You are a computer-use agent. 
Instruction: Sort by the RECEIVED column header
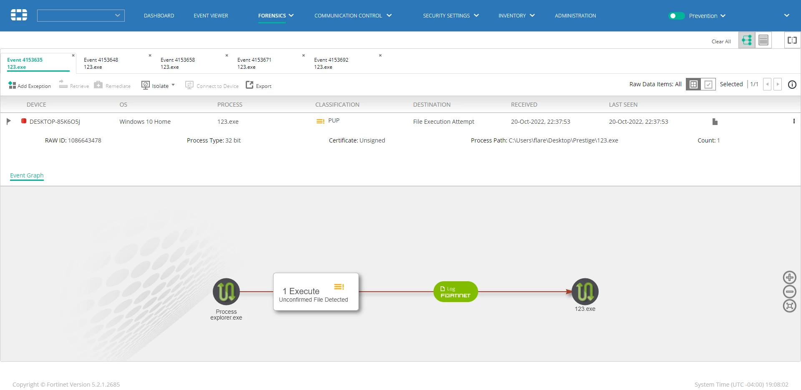coord(524,105)
